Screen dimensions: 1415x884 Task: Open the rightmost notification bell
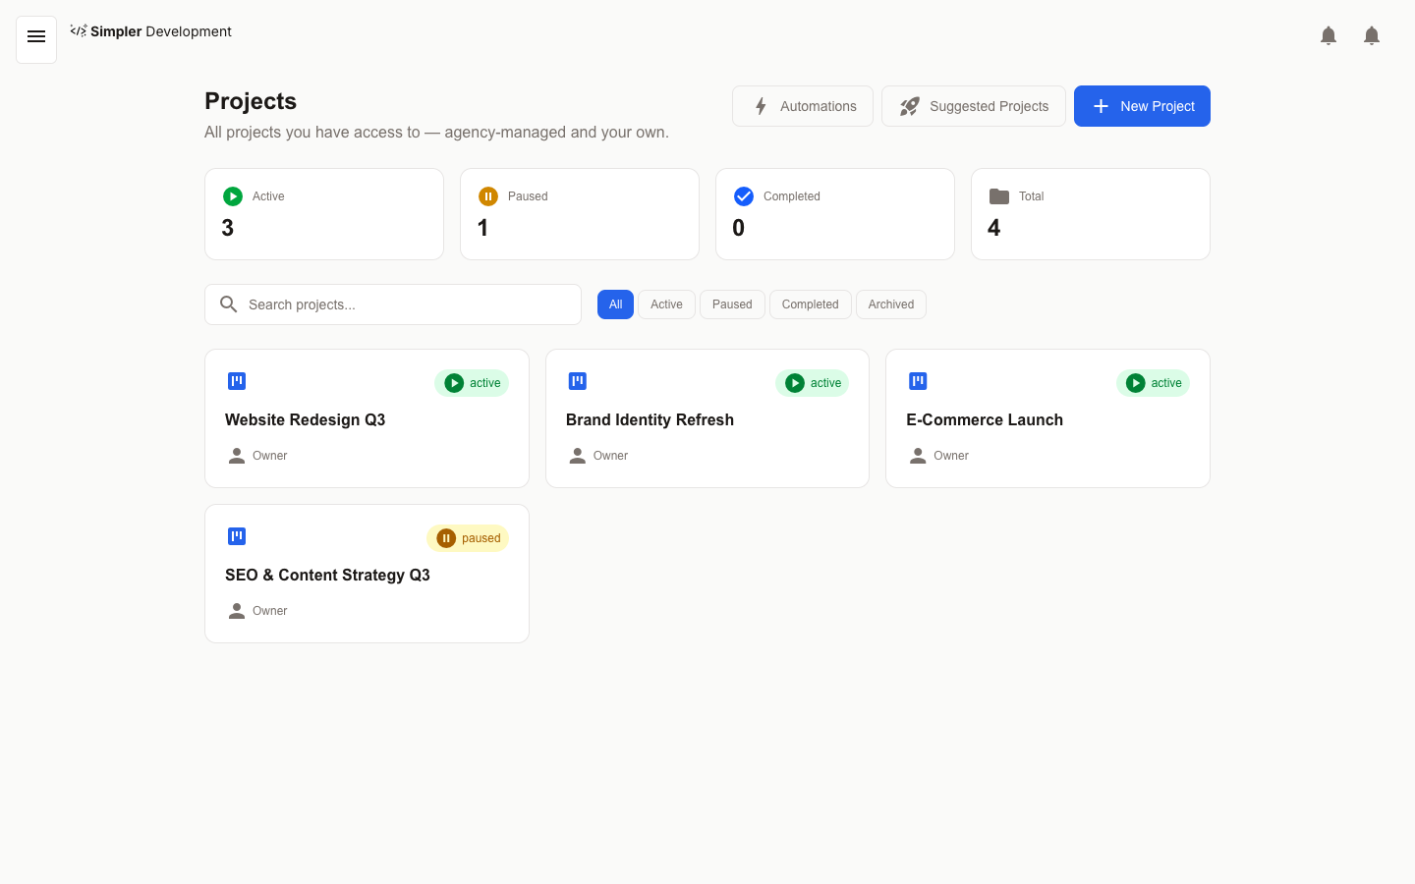point(1372,36)
